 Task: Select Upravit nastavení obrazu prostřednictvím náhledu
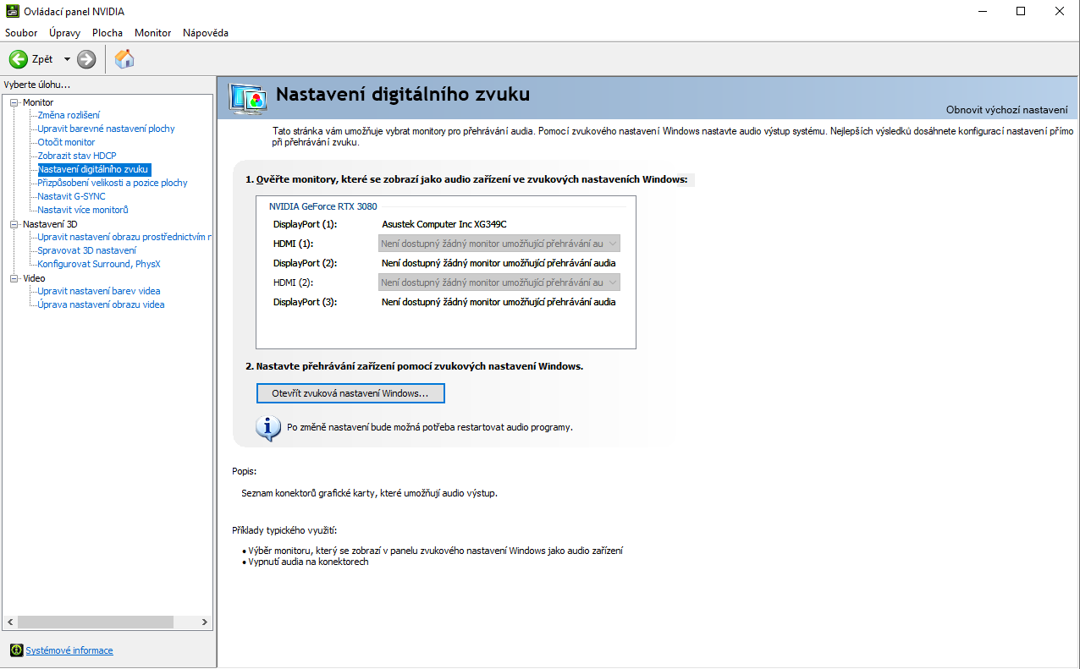(124, 237)
